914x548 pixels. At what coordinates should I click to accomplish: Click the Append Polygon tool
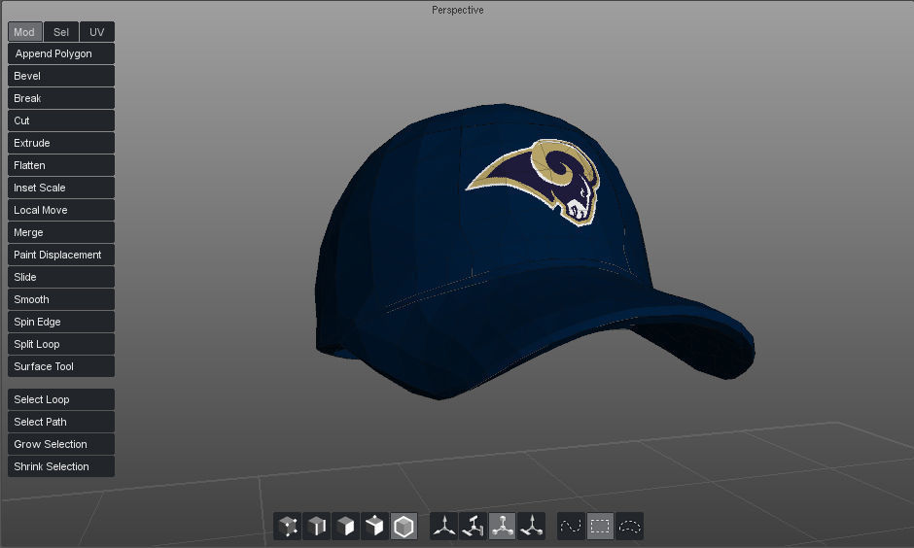pos(61,53)
